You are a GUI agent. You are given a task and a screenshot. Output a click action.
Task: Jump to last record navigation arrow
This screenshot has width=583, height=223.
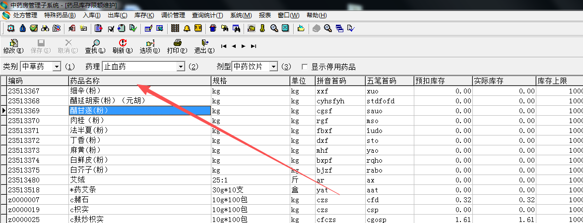tap(254, 46)
